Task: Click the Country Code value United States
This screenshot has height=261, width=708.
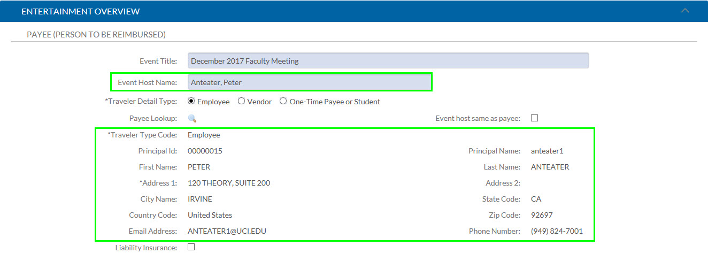Action: click(210, 215)
